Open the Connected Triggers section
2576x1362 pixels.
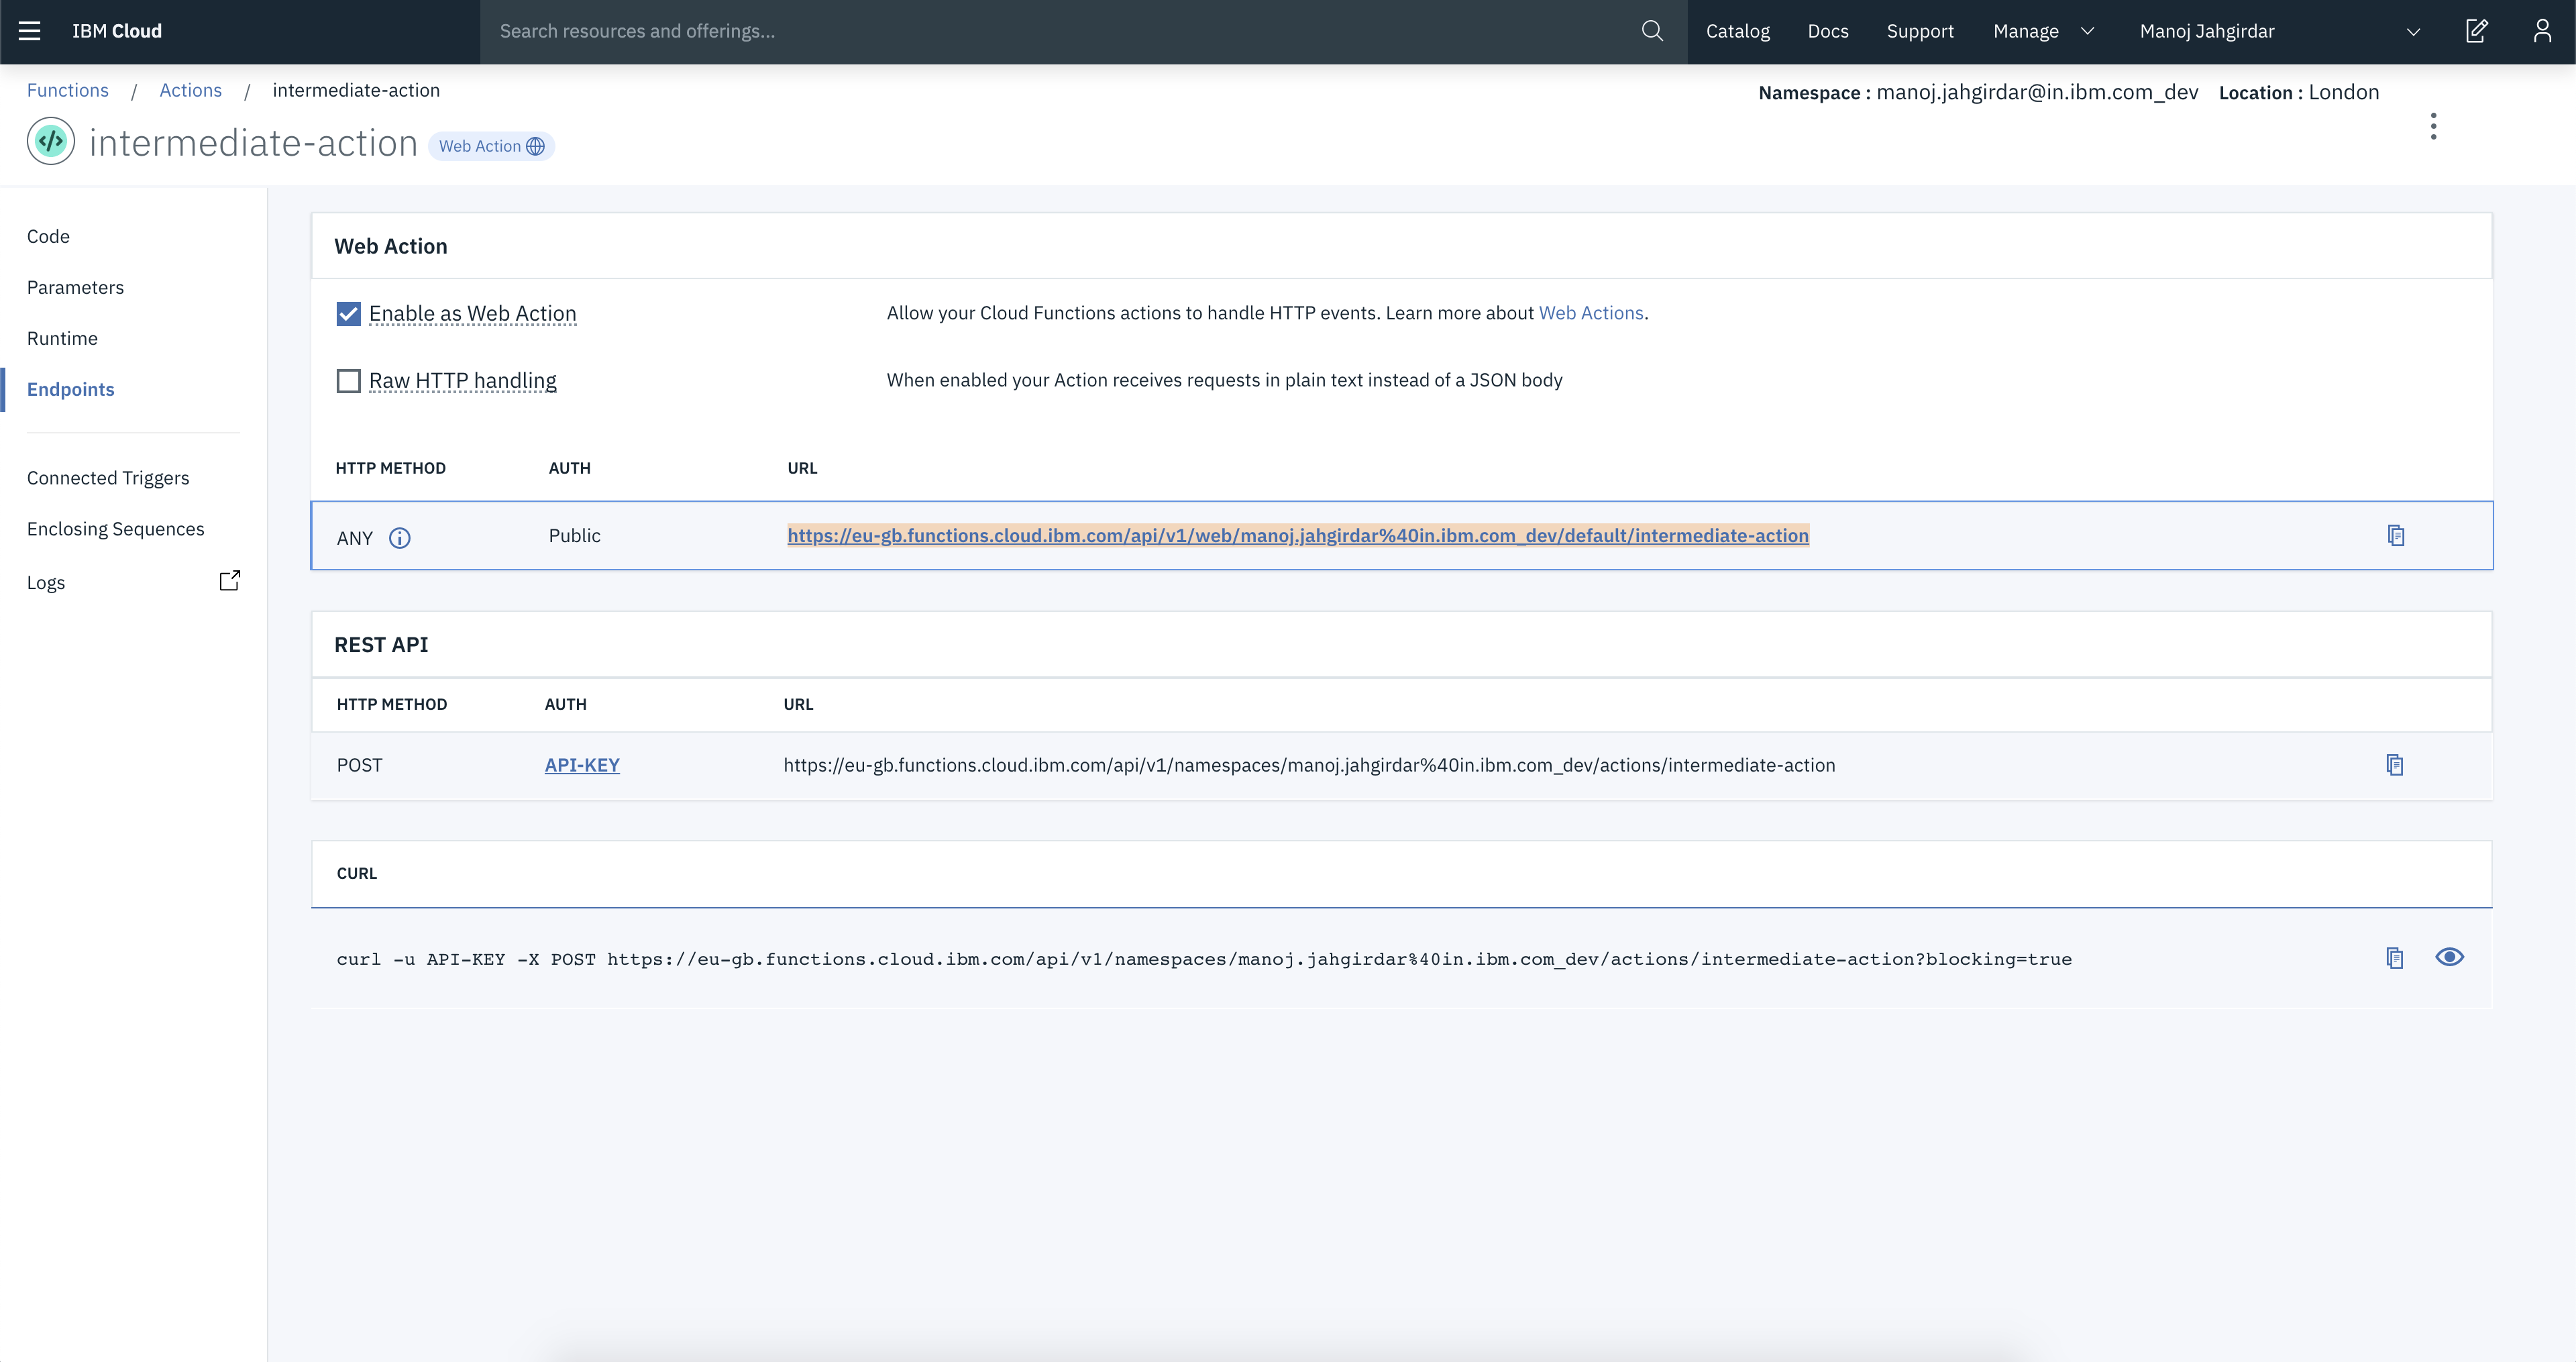coord(108,478)
